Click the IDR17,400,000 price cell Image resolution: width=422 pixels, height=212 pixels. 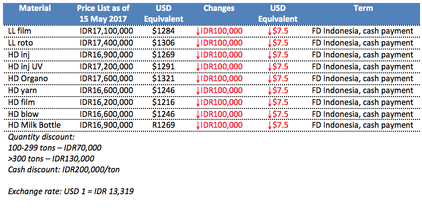[106, 43]
